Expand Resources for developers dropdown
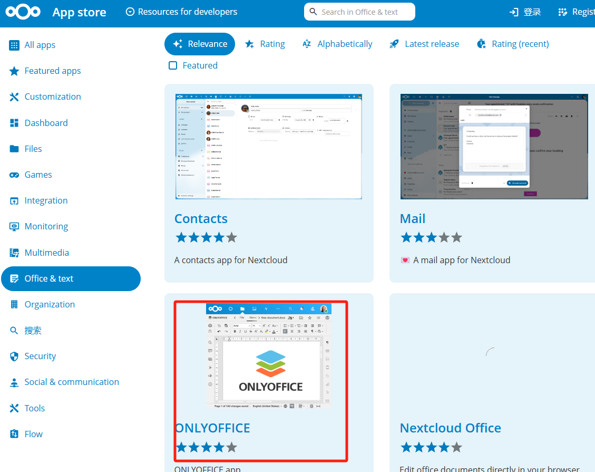This screenshot has height=472, width=595. pyautogui.click(x=182, y=12)
